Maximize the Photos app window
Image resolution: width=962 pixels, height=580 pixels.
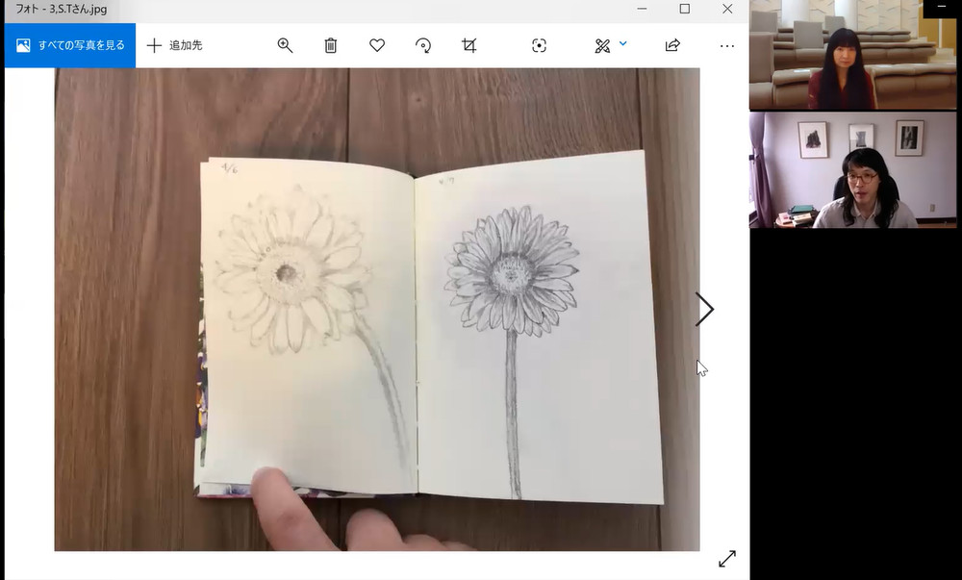(685, 9)
